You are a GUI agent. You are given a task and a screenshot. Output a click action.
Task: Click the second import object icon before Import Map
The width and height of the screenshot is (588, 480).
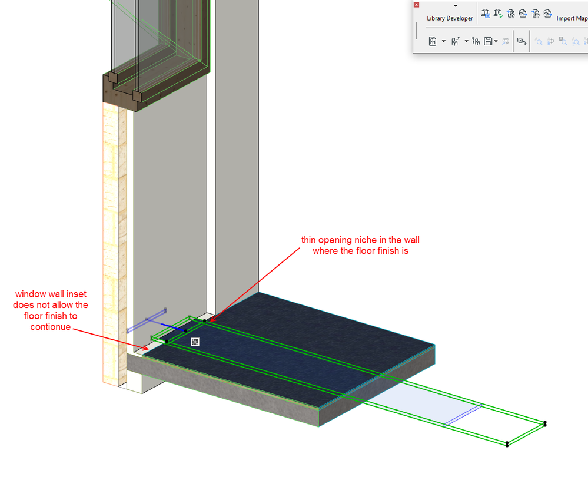click(x=536, y=14)
